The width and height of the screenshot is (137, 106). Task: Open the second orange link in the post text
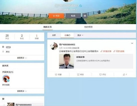coord(119,51)
